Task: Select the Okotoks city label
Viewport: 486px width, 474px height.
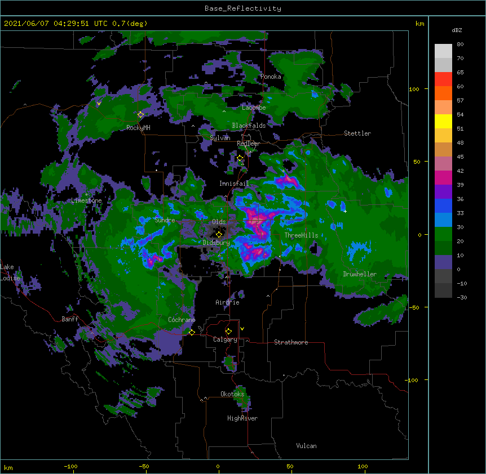Action: click(x=232, y=394)
